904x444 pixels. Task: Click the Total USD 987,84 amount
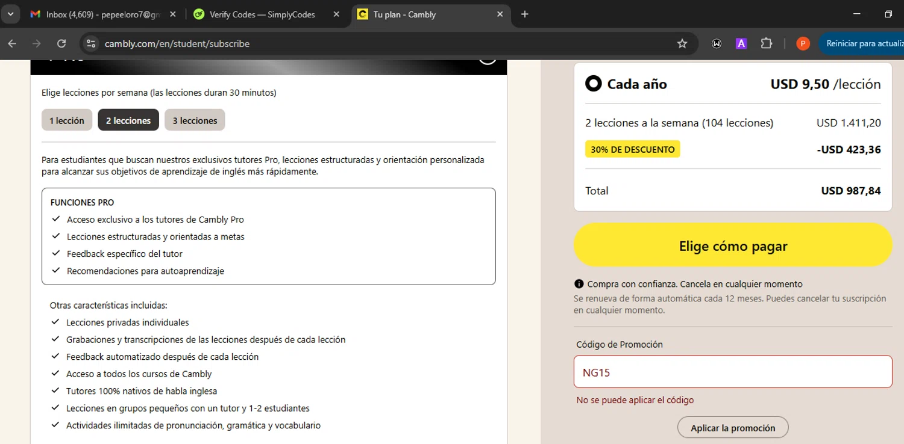tap(851, 191)
